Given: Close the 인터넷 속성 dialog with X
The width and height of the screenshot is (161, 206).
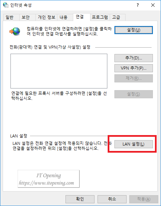Looking at the screenshot, I should coord(153,5).
